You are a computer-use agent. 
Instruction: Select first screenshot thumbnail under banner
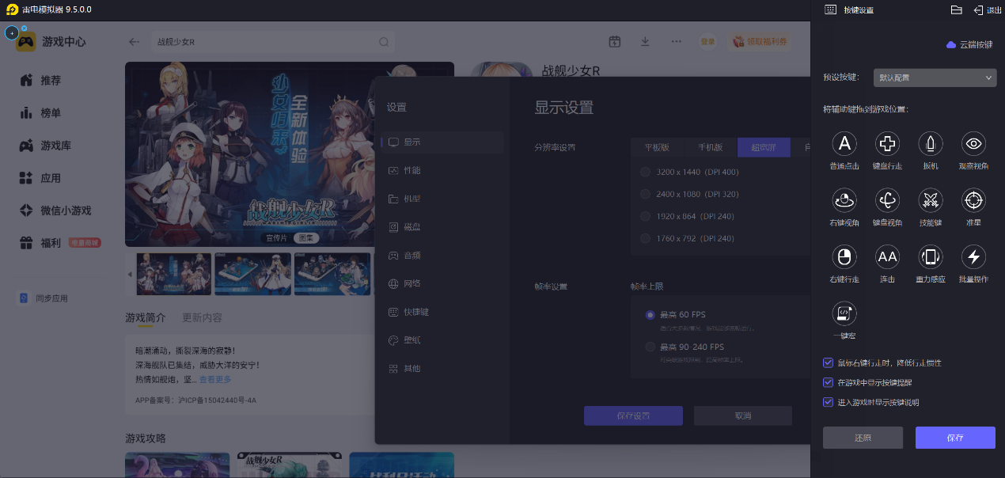[174, 275]
